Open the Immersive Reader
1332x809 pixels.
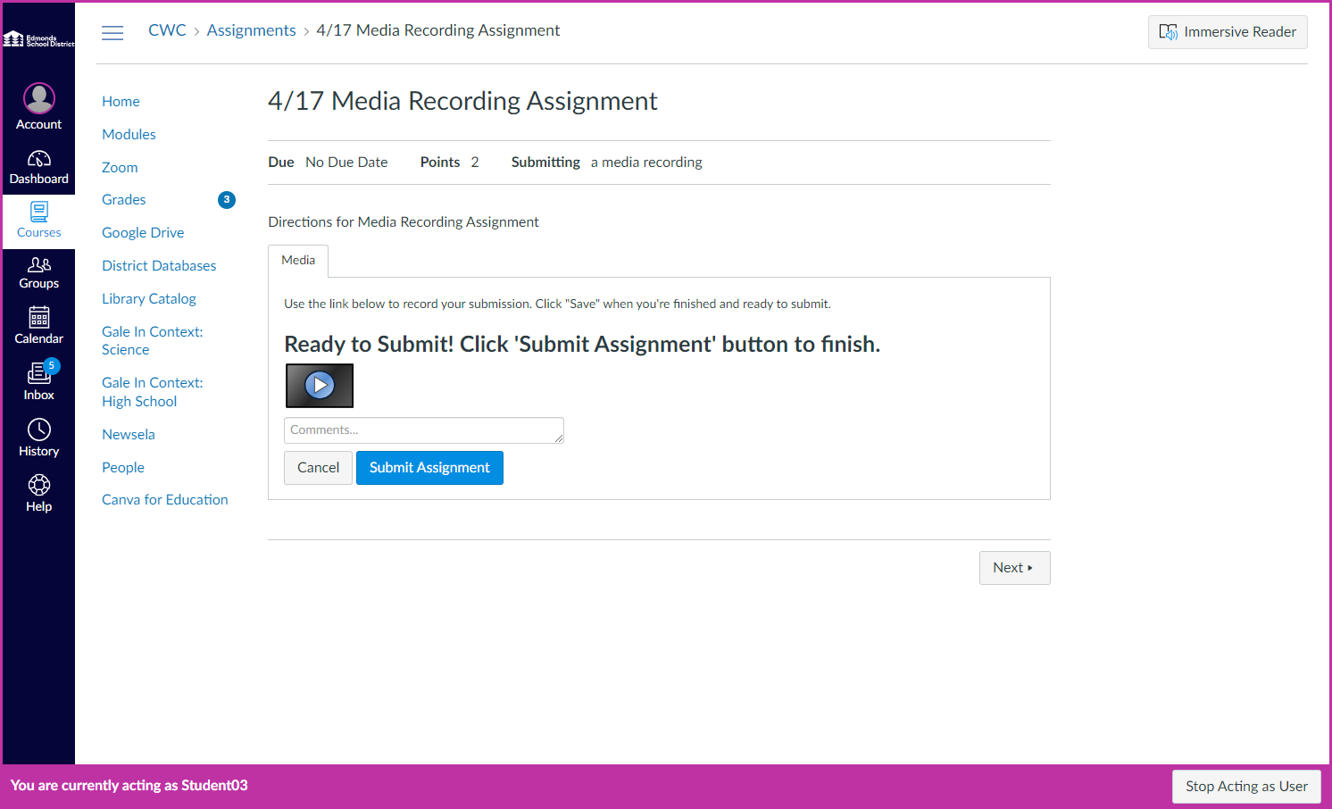click(1228, 32)
